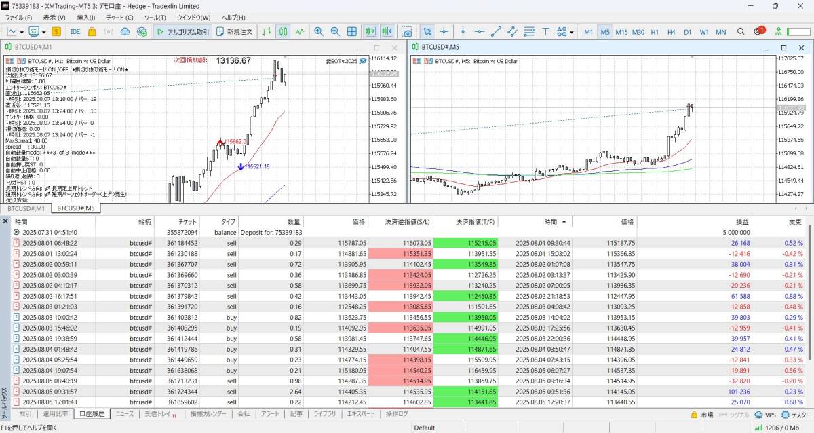Select the arrow cursor tool
The image size is (814, 433).
(427, 31)
